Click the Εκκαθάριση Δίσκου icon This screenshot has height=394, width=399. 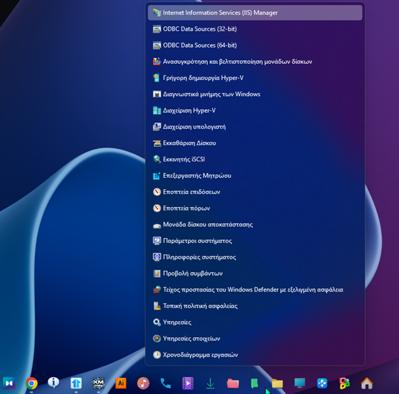pos(157,143)
